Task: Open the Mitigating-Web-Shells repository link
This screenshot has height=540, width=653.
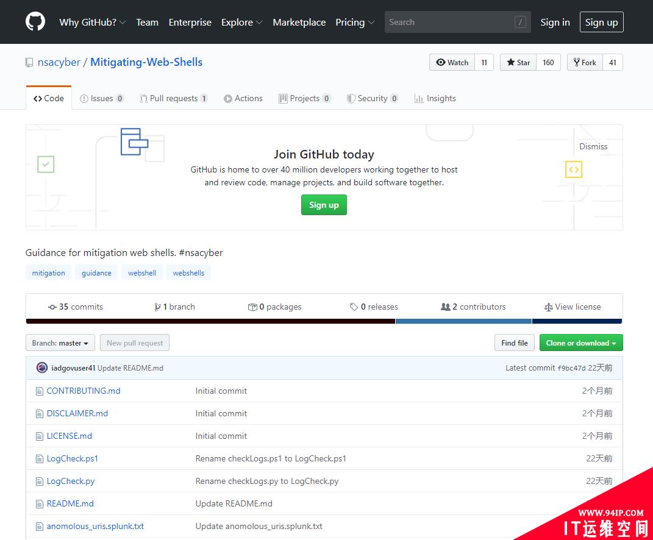Action: 146,62
